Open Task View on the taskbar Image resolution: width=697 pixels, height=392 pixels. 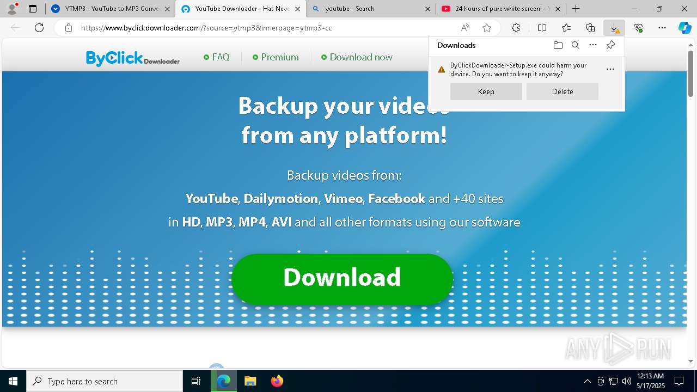(196, 381)
